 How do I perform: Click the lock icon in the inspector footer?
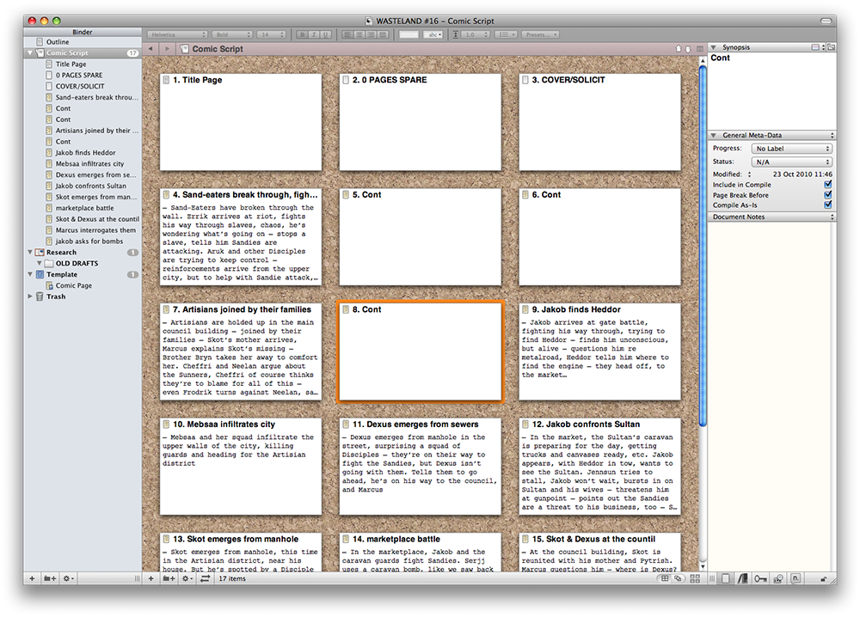click(x=824, y=579)
